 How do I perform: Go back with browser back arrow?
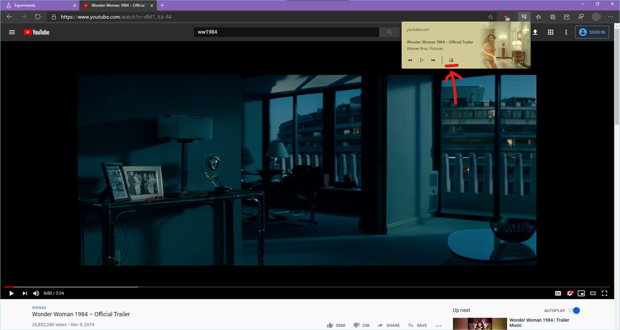coord(9,17)
